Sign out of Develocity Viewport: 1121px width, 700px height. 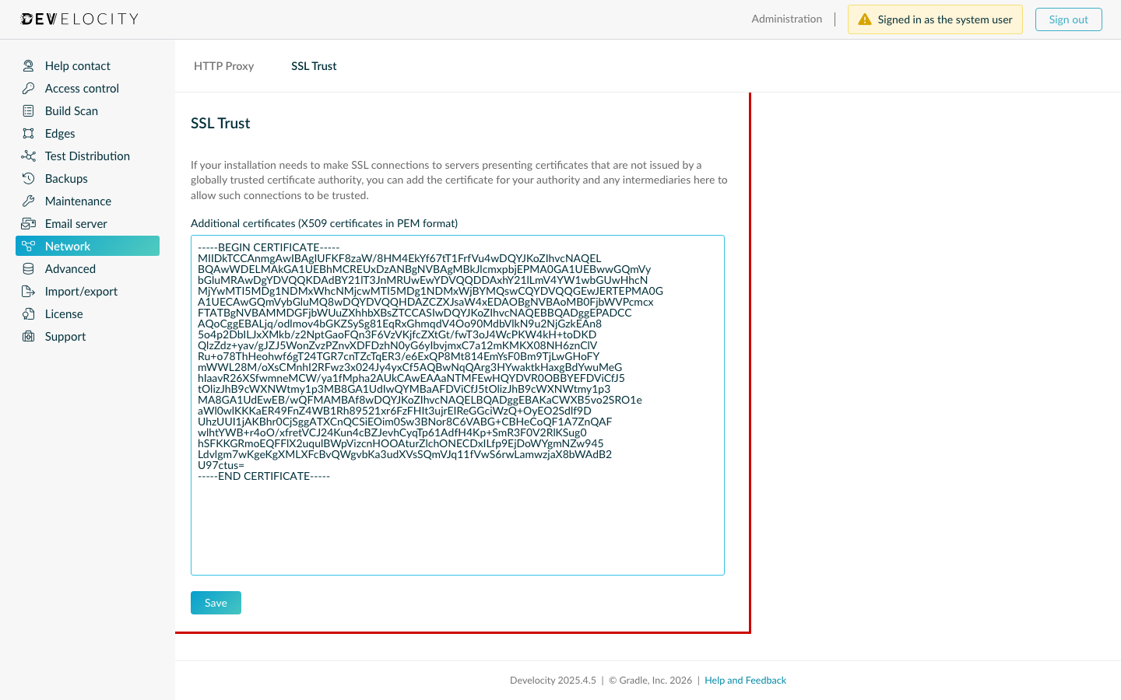click(x=1068, y=19)
